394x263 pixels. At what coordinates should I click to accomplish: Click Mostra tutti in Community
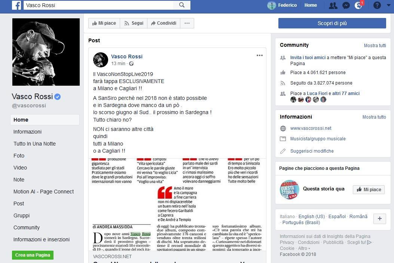pyautogui.click(x=375, y=46)
